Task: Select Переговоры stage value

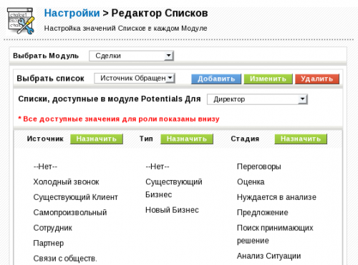Action: coord(258,166)
